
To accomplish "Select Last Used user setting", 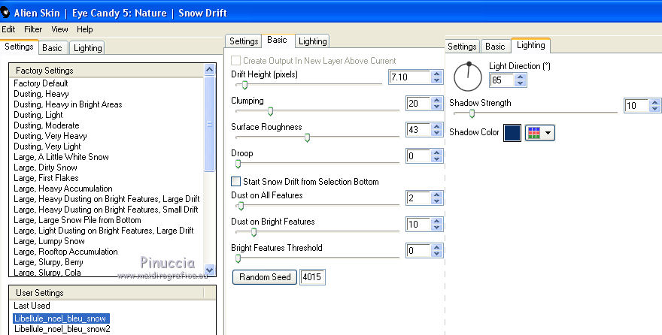I will tap(32, 306).
